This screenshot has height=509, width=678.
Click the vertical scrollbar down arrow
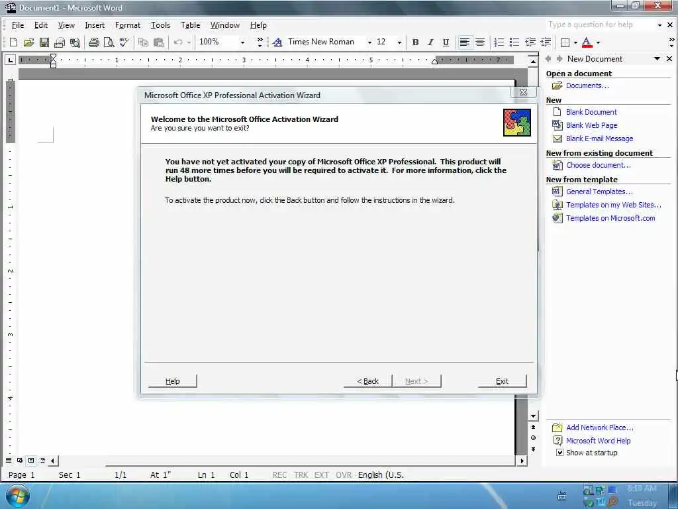533,416
